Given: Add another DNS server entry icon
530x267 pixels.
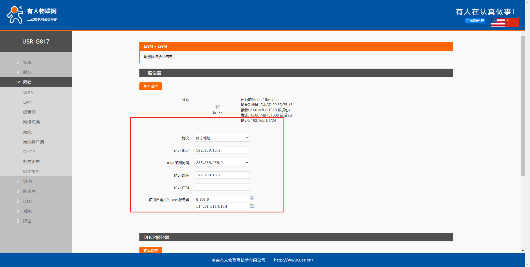Looking at the screenshot, I should tap(252, 206).
